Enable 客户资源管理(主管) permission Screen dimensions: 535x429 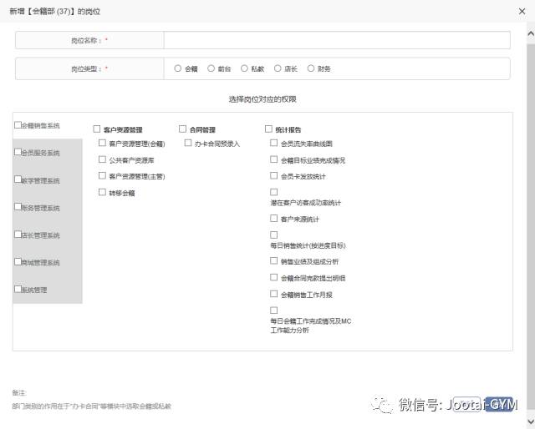coord(102,175)
